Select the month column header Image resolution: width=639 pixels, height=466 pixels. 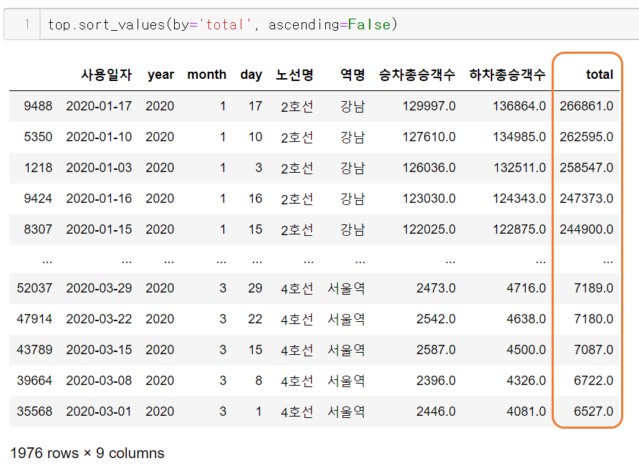(206, 75)
